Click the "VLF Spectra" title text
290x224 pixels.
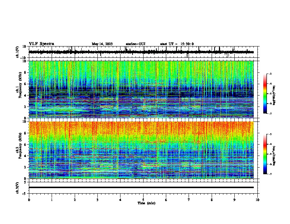tap(41, 44)
